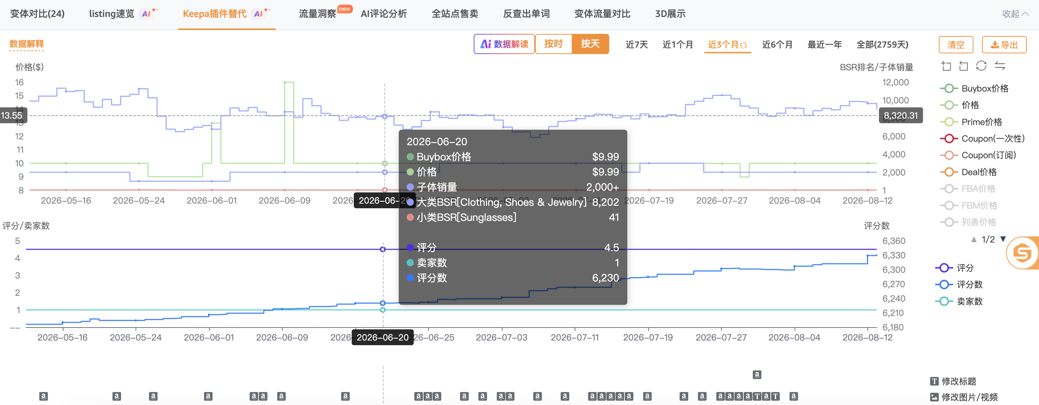
Task: Open the 变体对比(24) tab
Action: point(37,14)
